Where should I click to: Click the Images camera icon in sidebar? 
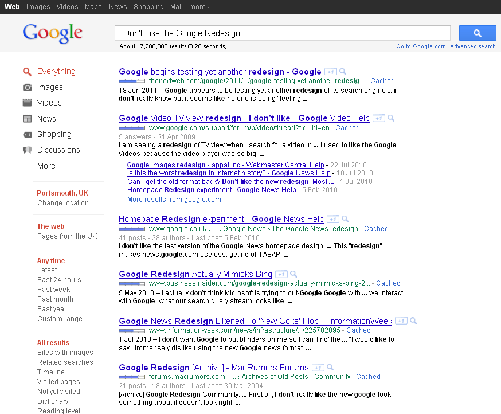(28, 87)
